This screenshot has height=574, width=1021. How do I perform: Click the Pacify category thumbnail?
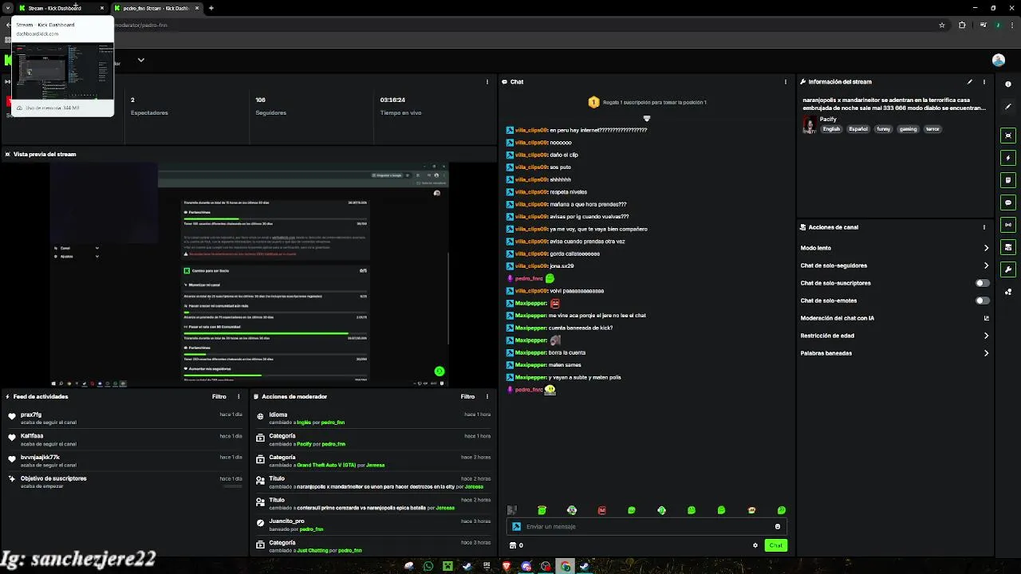810,124
